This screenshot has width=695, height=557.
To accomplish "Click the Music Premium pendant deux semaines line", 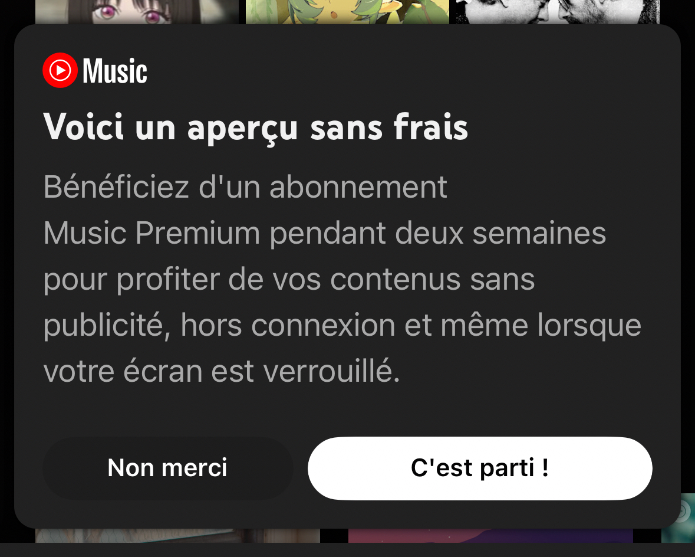I will coord(324,233).
